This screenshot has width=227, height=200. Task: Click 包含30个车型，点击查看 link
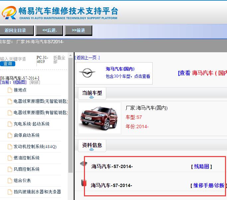tap(128, 76)
